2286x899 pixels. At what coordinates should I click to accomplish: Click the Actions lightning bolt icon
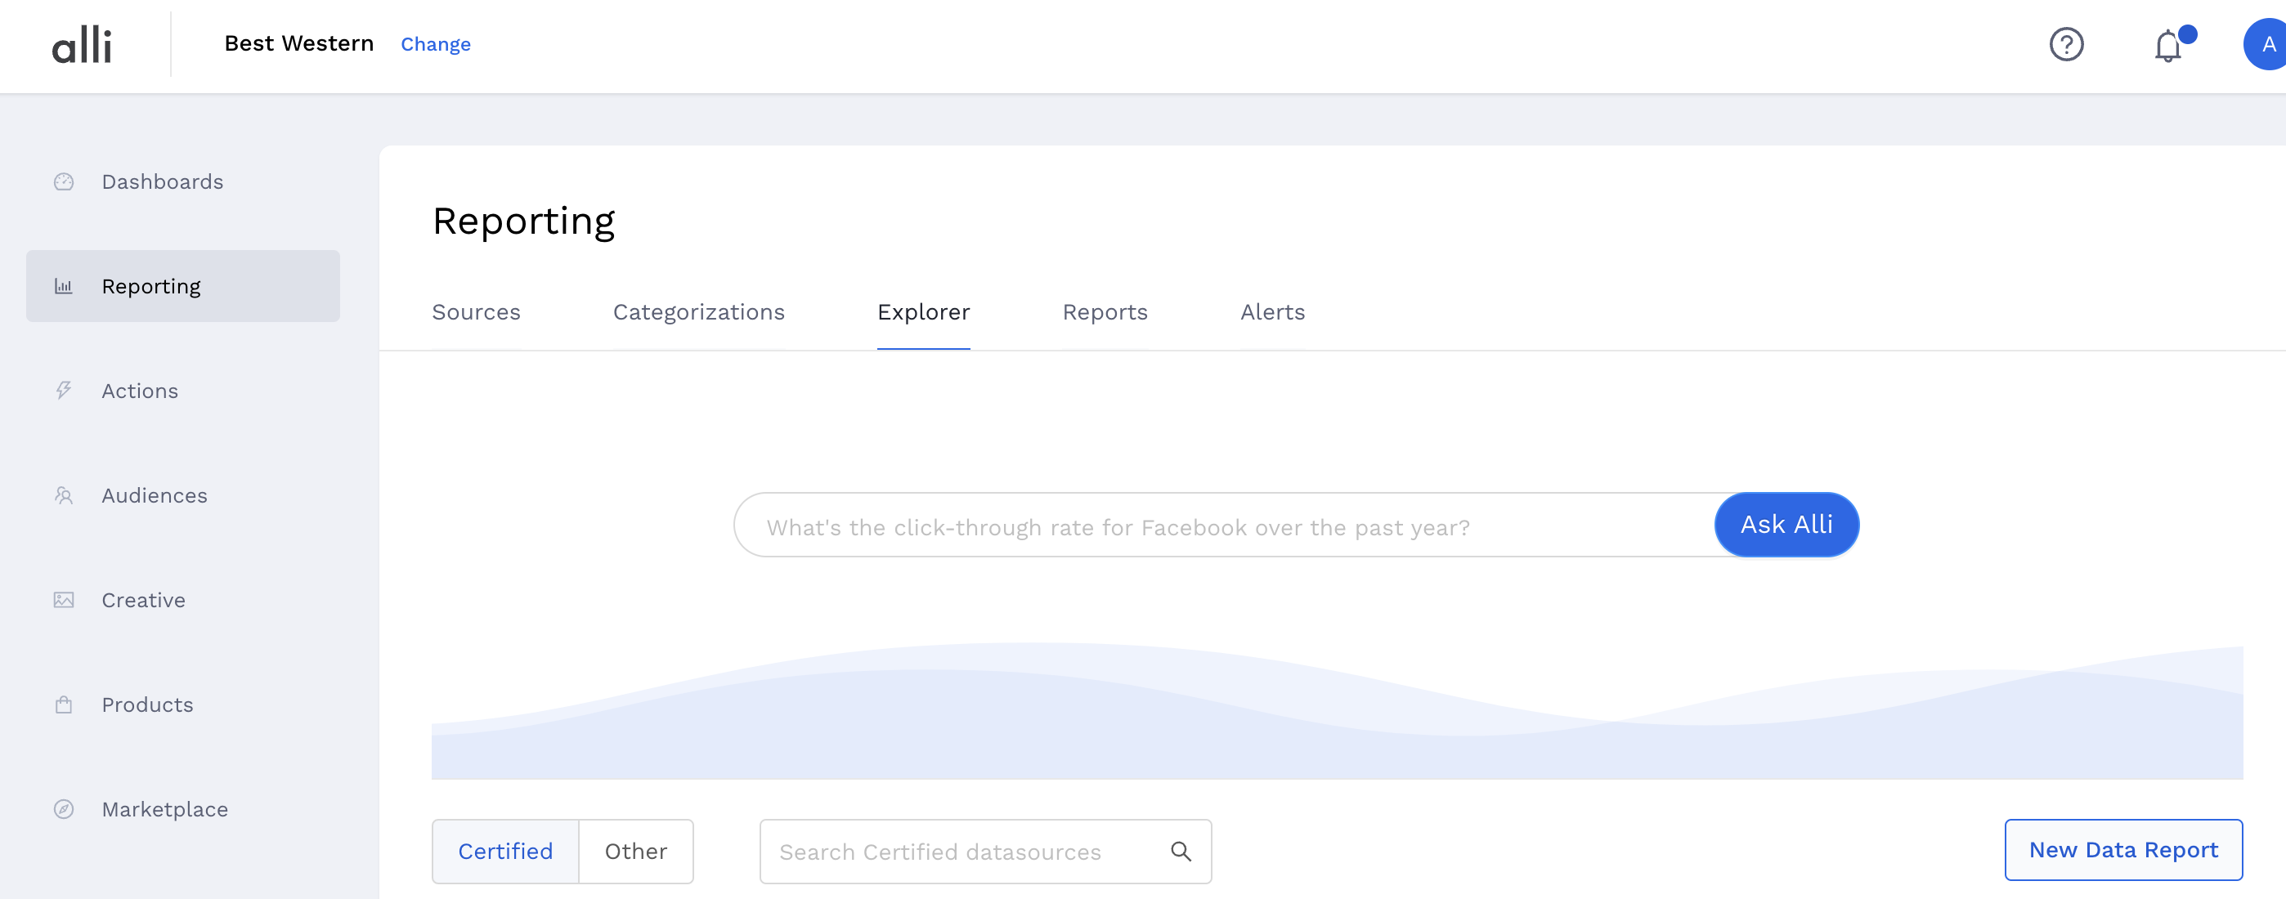tap(64, 391)
